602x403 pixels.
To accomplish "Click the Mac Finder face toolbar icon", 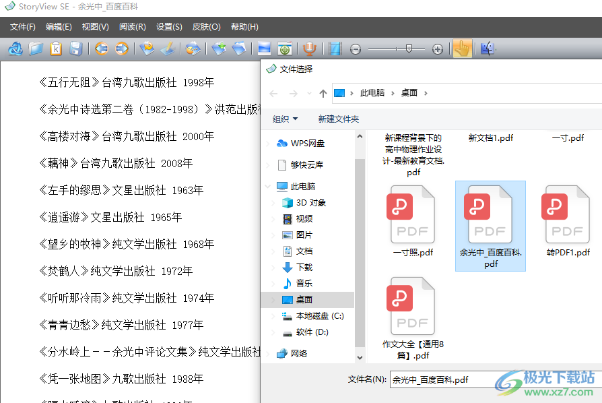I will pos(488,49).
